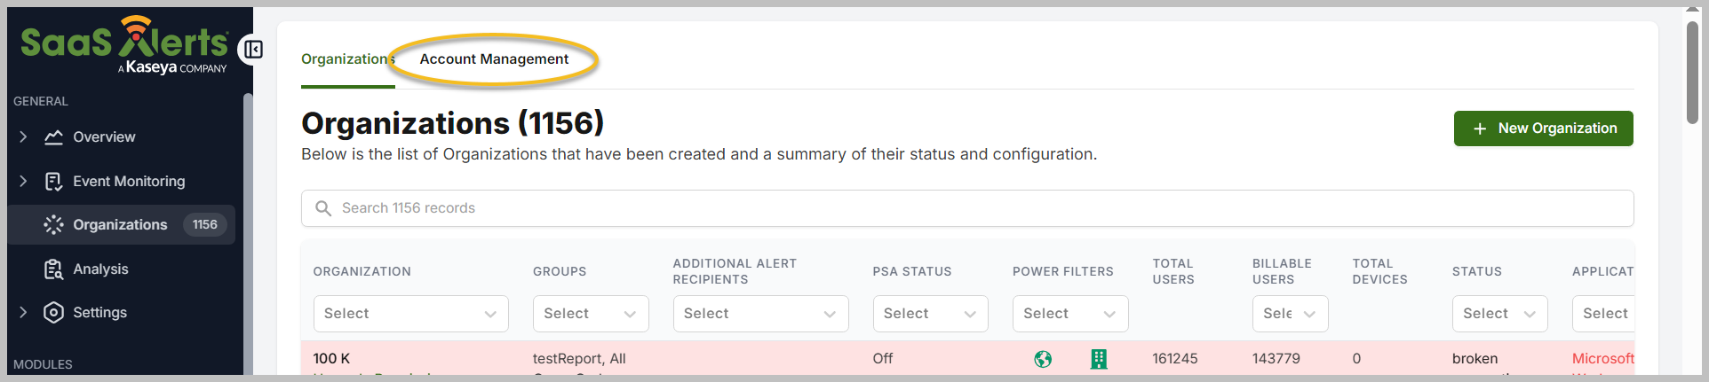Click the SaaS Alerts logo
Screen dimensions: 1709x382
pos(124,44)
